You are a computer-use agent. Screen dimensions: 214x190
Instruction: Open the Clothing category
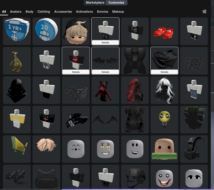point(44,12)
